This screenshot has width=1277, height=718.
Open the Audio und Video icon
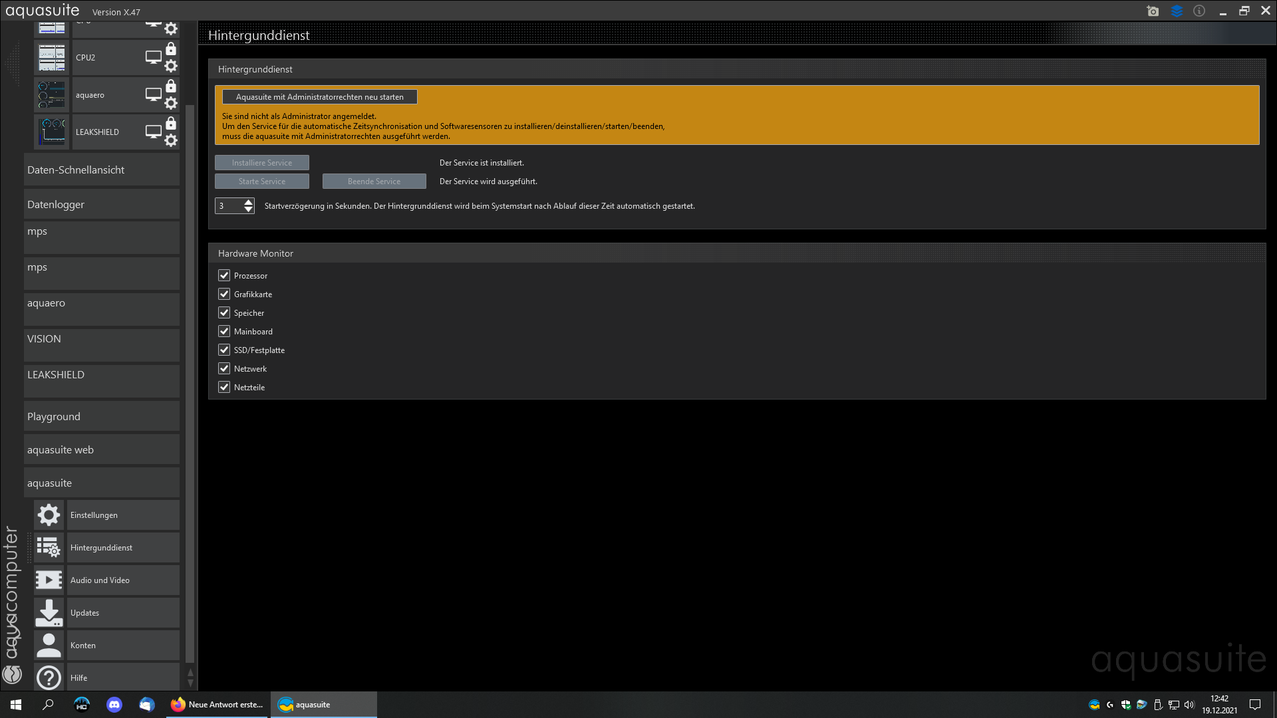[x=49, y=580]
